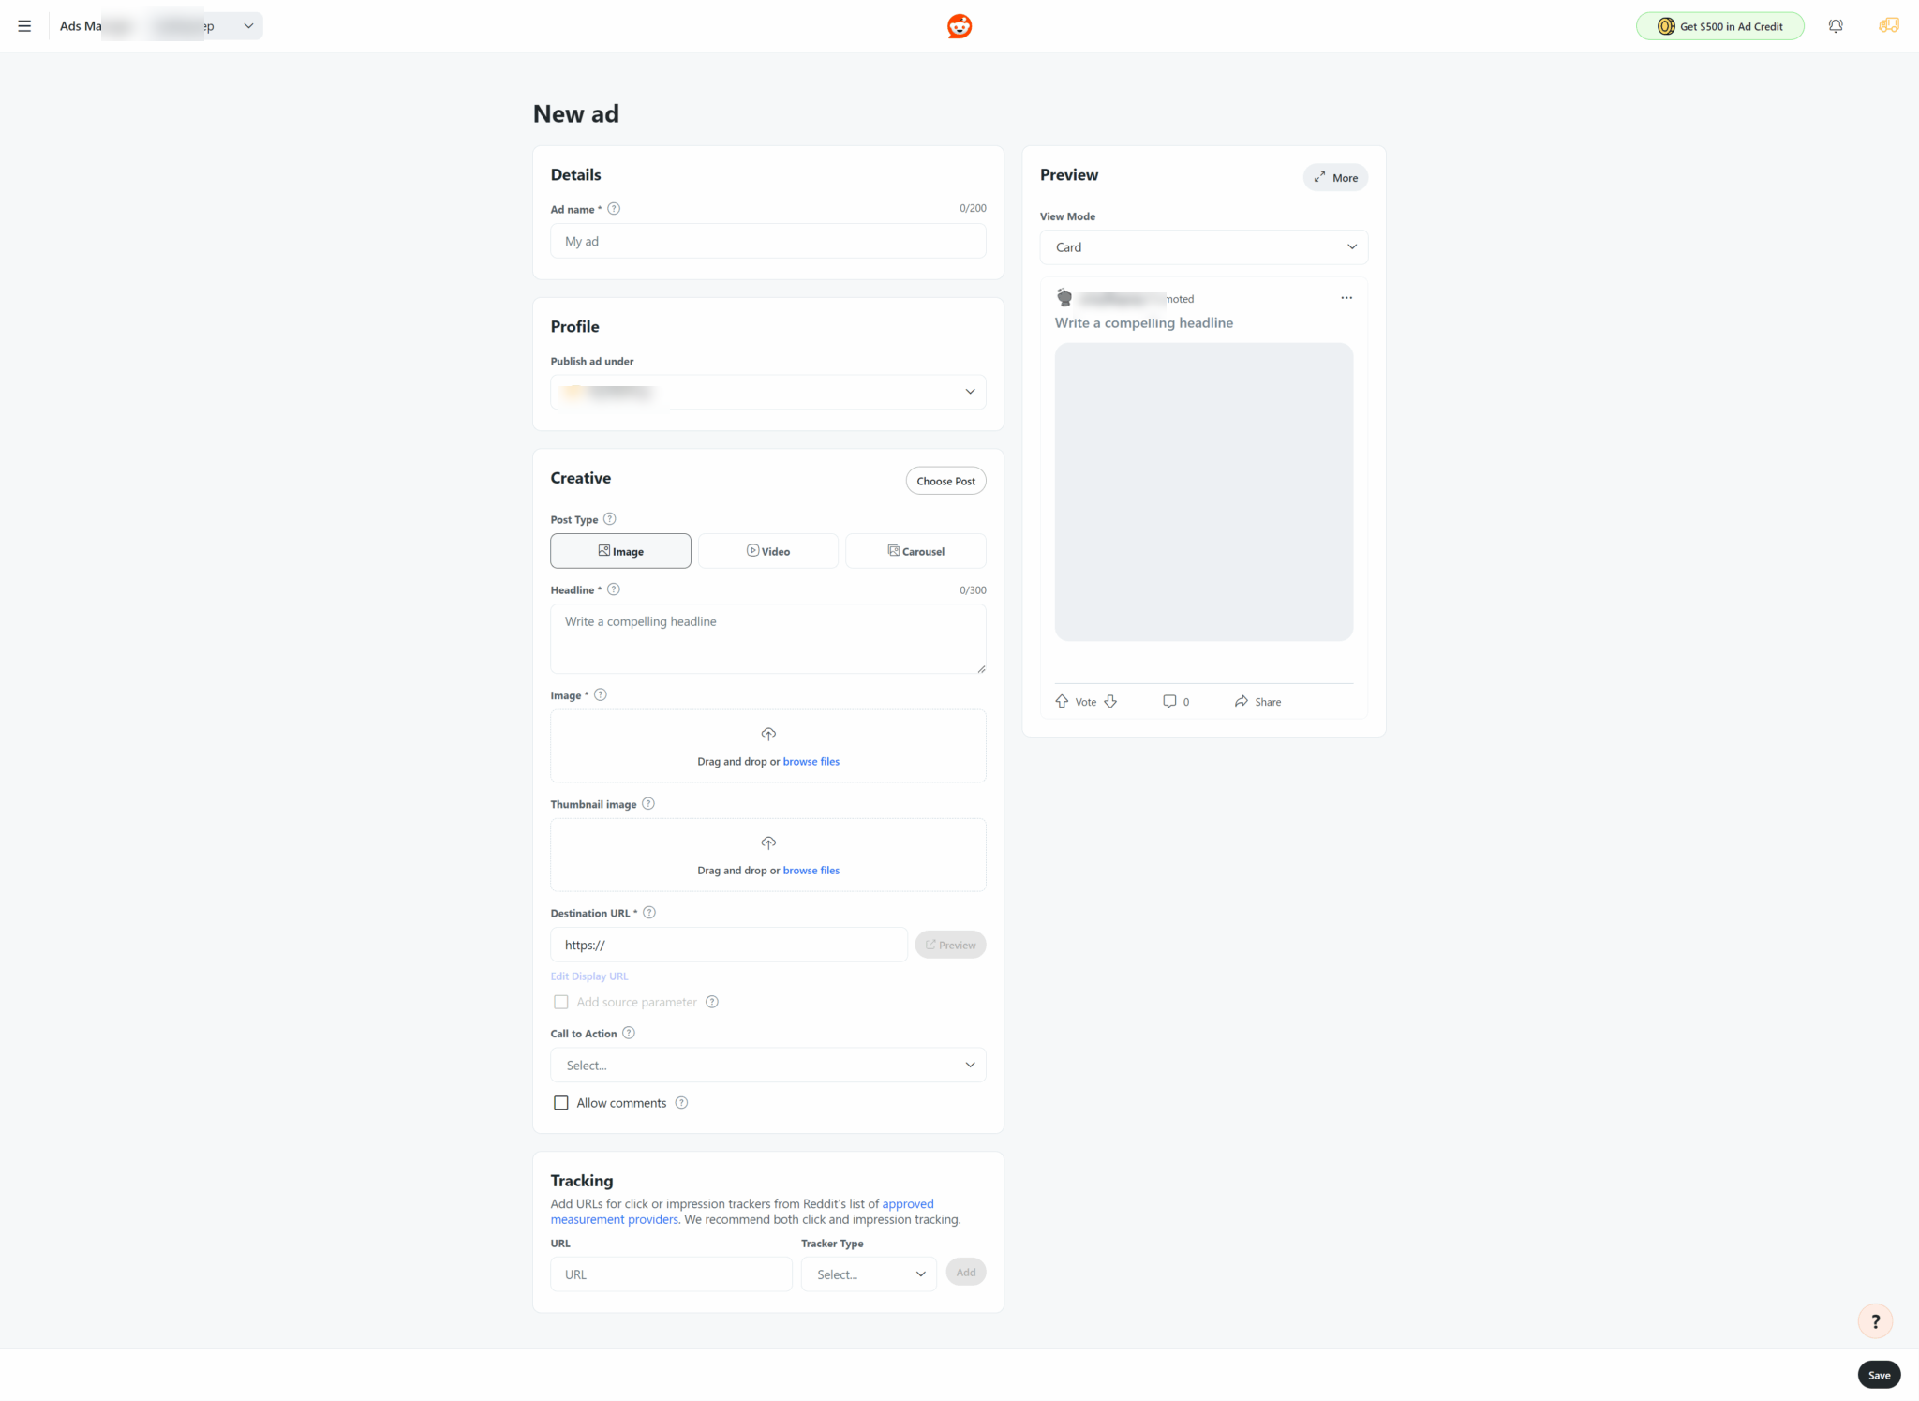Click the downvote arrow in preview
Viewport: 1919px width, 1401px height.
pyautogui.click(x=1110, y=701)
